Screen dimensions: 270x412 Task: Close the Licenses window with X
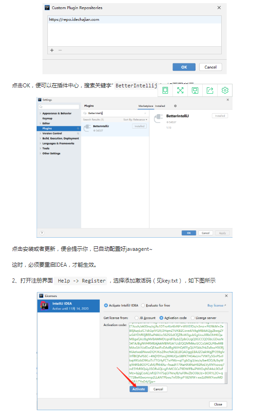(x=227, y=296)
